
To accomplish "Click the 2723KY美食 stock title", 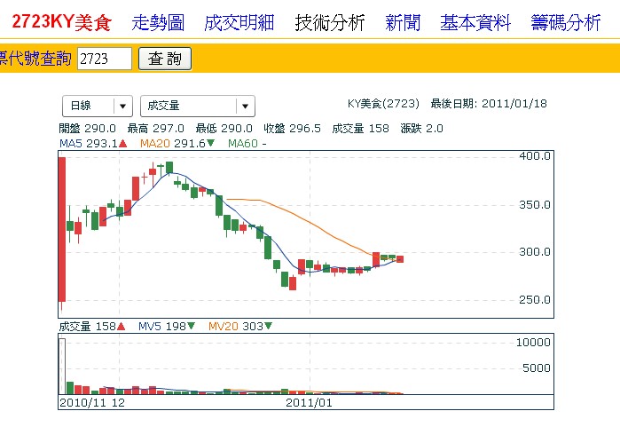I will pos(62,22).
